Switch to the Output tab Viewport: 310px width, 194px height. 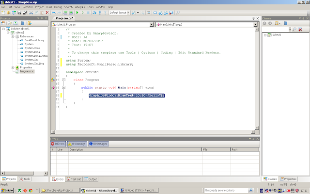(91, 179)
